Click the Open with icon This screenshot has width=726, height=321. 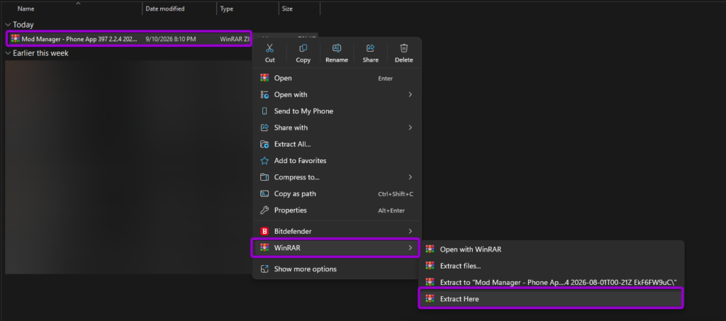(x=265, y=94)
